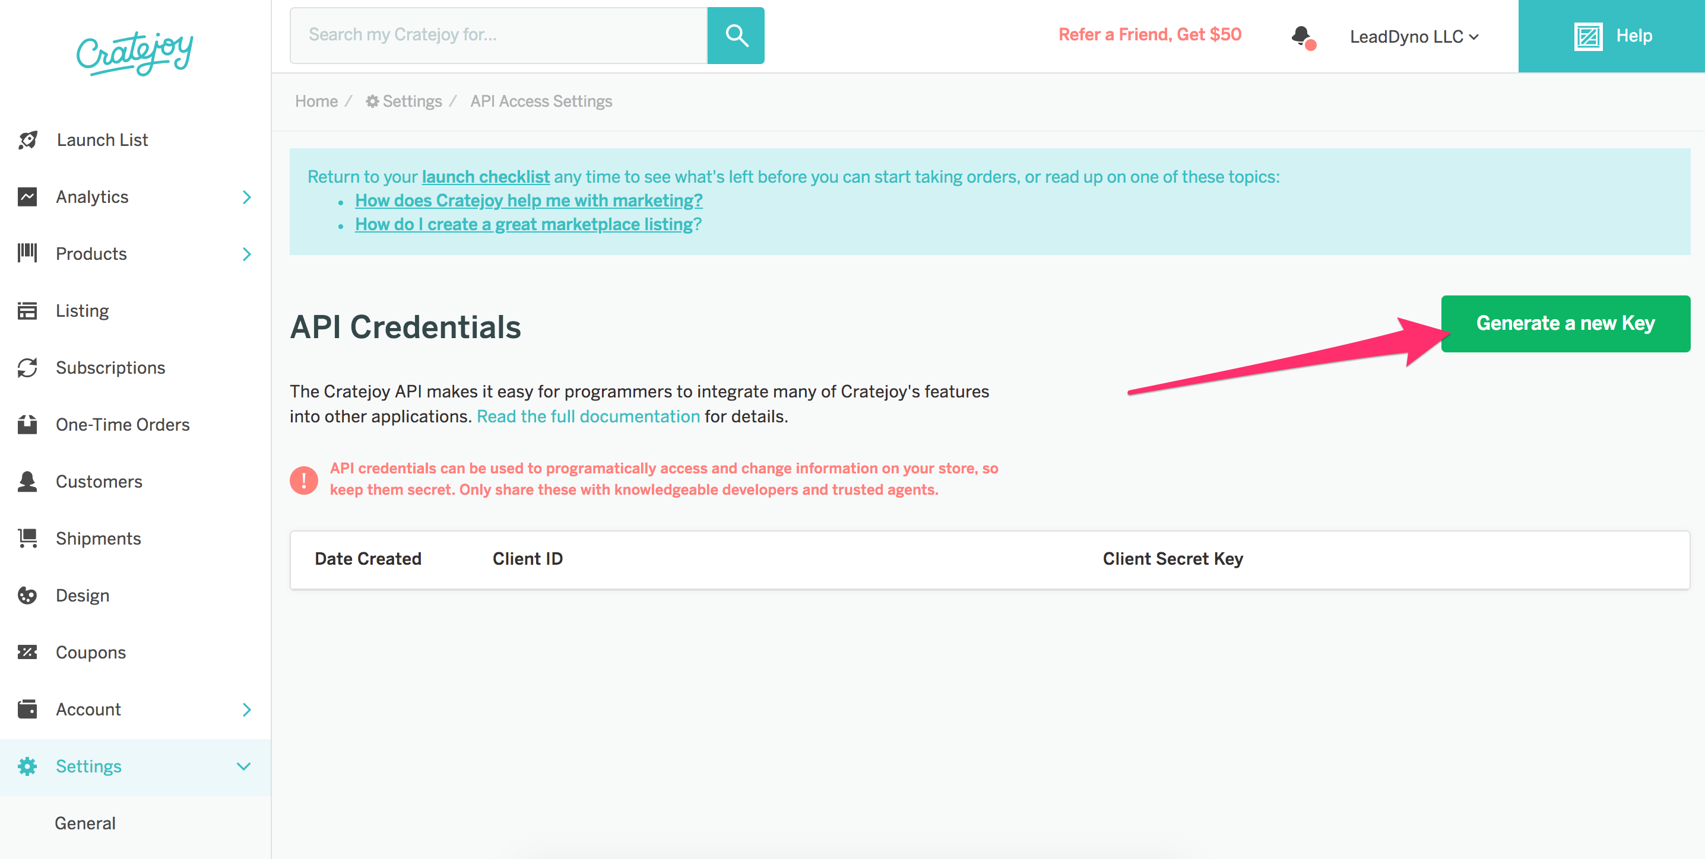1705x859 pixels.
Task: Click the Products barcode icon
Action: (x=27, y=253)
